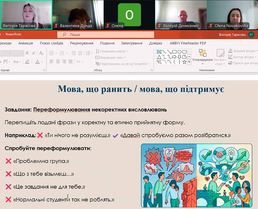Open Заливка фігури shape fill dropdown
The image size is (258, 209).
[x=242, y=51]
